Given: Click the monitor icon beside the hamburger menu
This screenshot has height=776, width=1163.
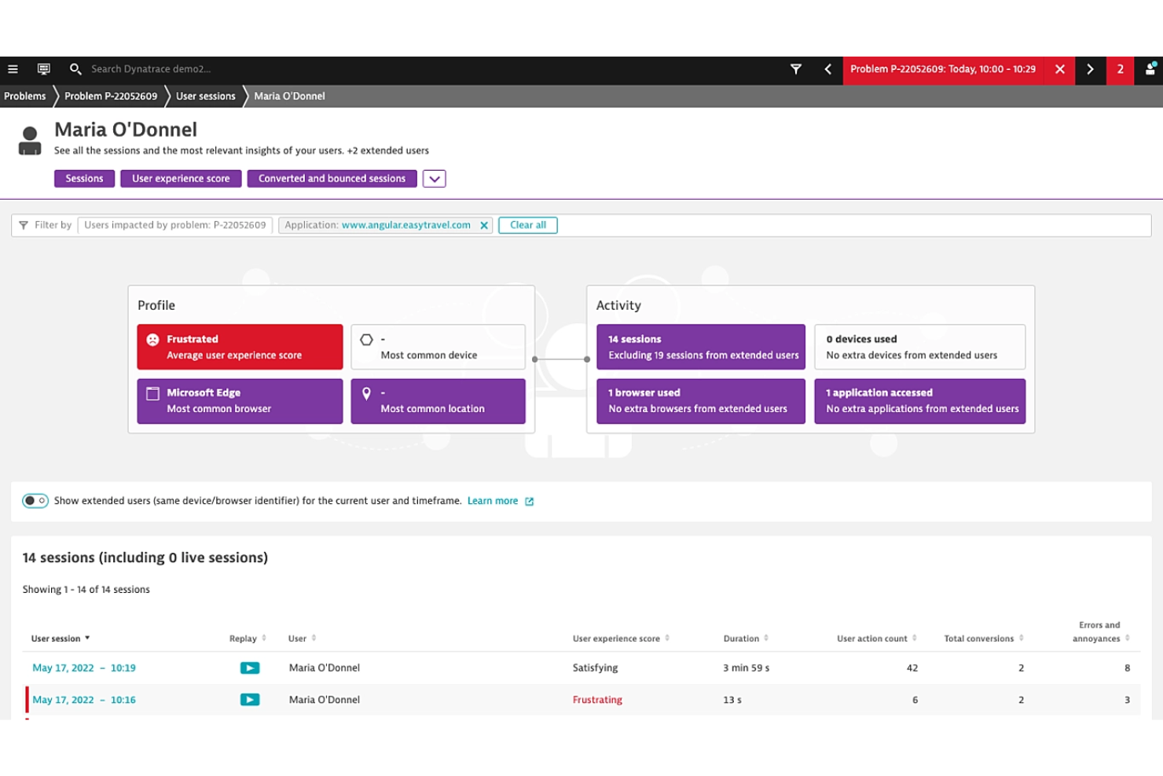Looking at the screenshot, I should coord(43,69).
